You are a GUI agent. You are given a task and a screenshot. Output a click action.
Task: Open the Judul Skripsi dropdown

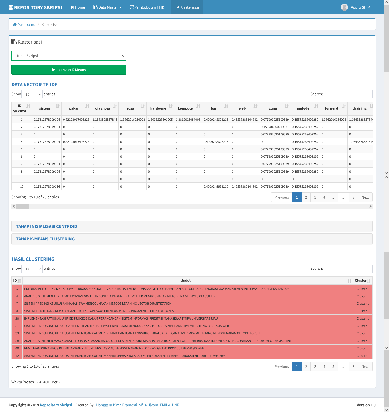[x=69, y=56]
